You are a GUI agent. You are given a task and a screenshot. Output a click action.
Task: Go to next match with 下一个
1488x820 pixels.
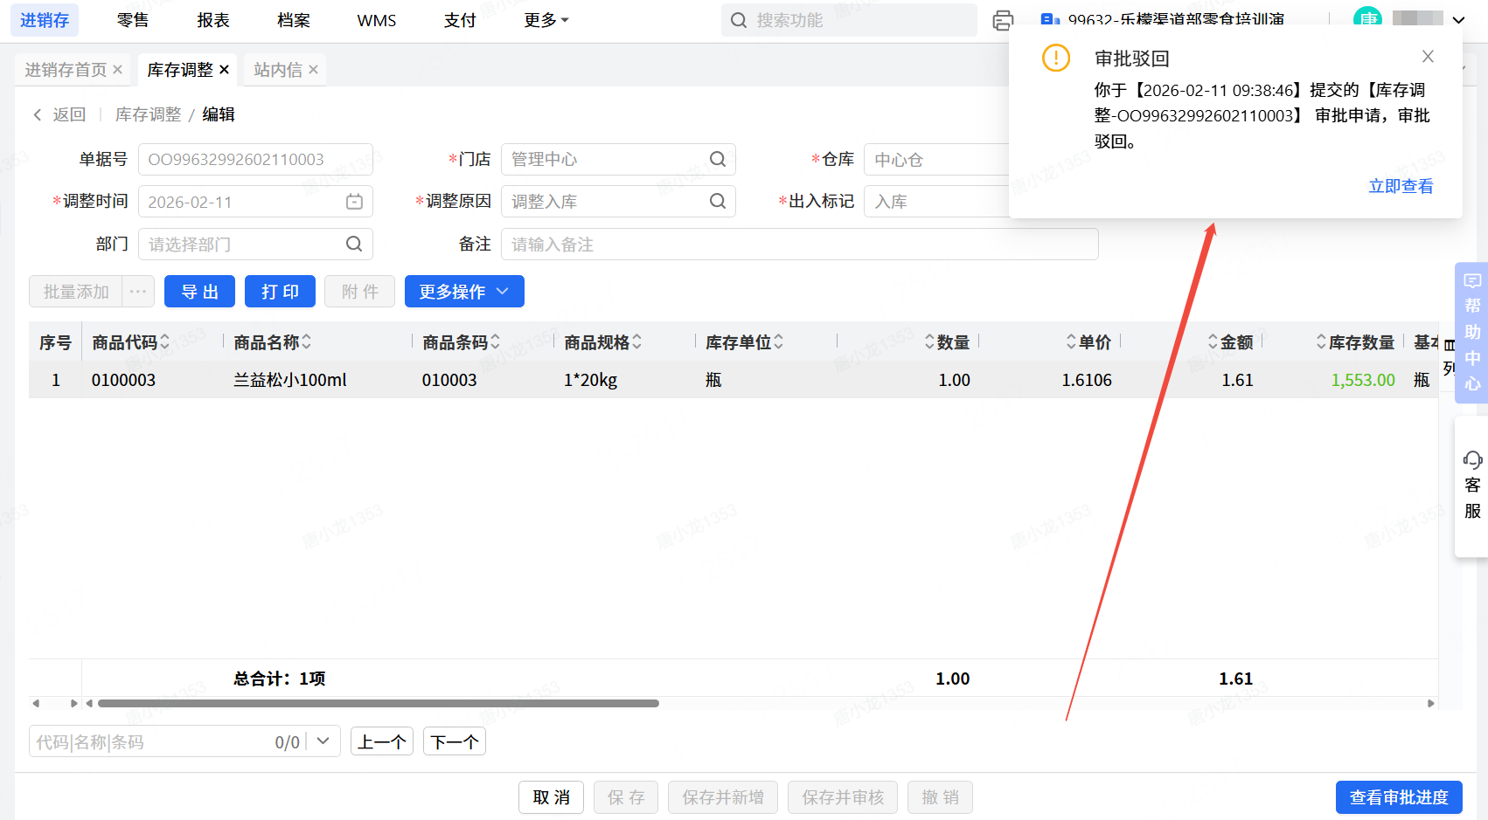(455, 741)
